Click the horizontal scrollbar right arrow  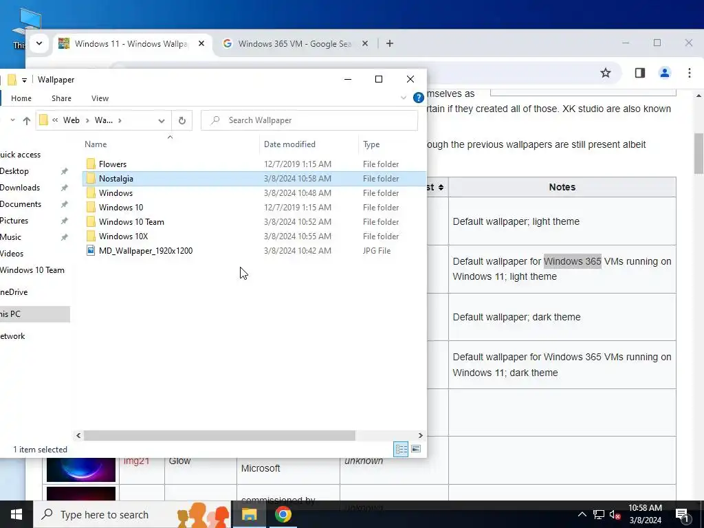coord(420,435)
